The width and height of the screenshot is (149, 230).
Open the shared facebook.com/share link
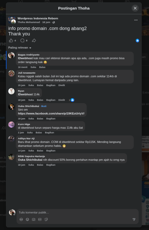click(x=51, y=114)
